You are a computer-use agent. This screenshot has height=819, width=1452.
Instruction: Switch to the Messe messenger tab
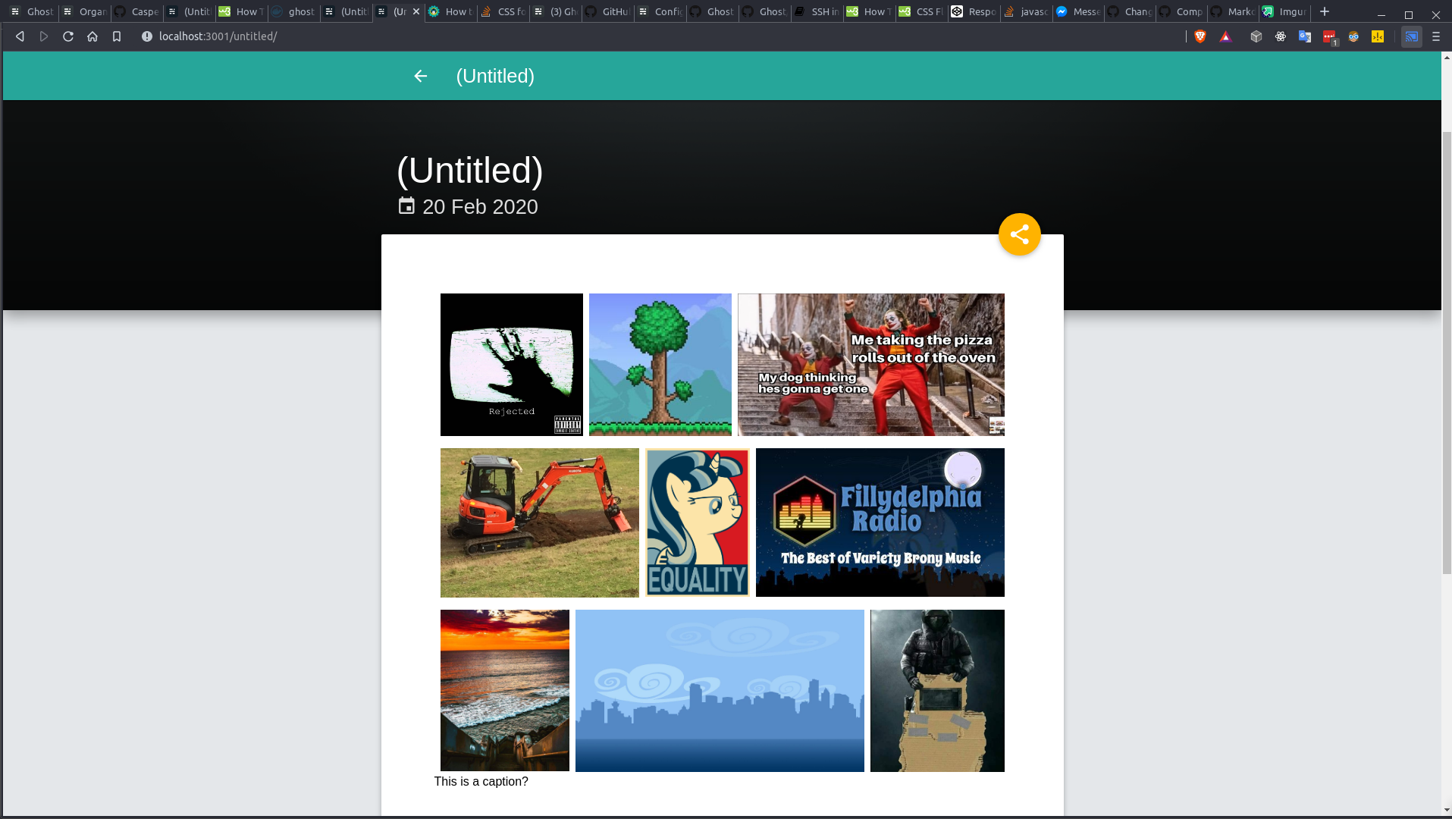coord(1079,11)
